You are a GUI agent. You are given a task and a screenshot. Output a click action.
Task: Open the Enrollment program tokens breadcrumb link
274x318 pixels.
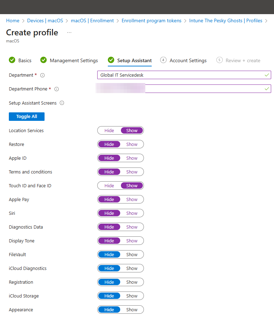click(151, 20)
